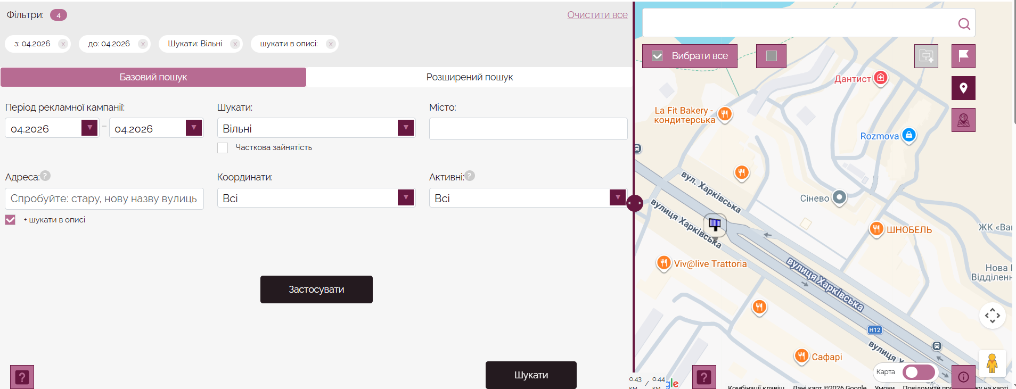
Task: Remove the 'Шукати: Вільні' filter chip
Action: (235, 44)
